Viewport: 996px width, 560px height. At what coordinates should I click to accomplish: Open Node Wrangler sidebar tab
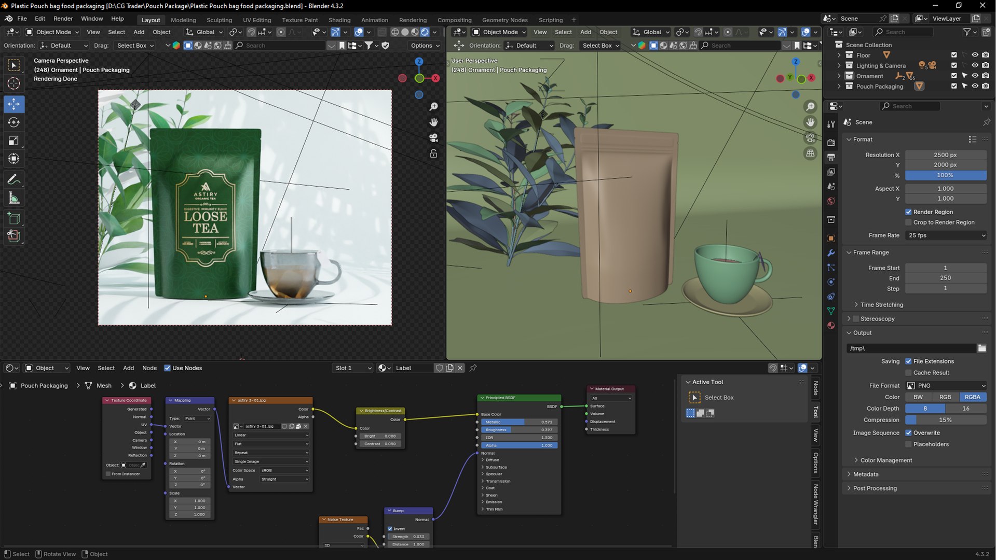(816, 505)
